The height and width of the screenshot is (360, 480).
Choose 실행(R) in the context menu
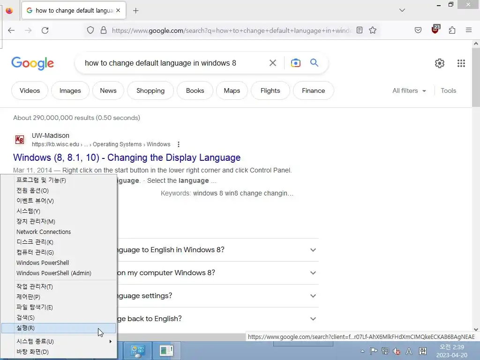click(59, 328)
